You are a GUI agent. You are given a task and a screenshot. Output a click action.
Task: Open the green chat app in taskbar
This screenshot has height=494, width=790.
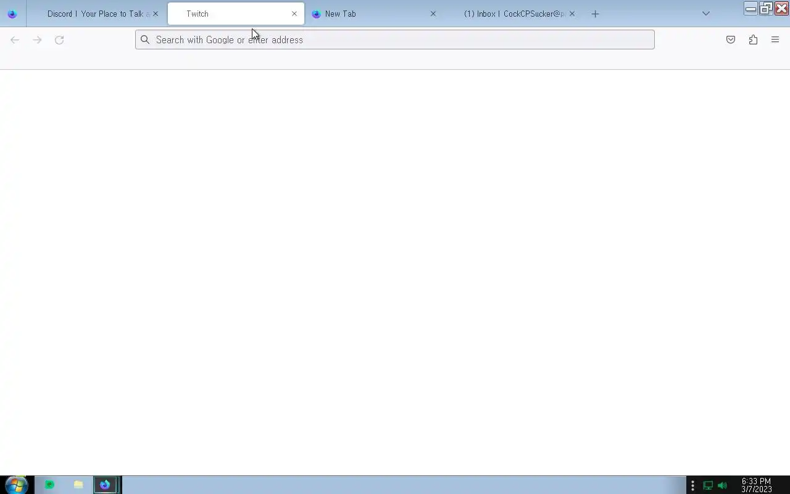click(50, 485)
